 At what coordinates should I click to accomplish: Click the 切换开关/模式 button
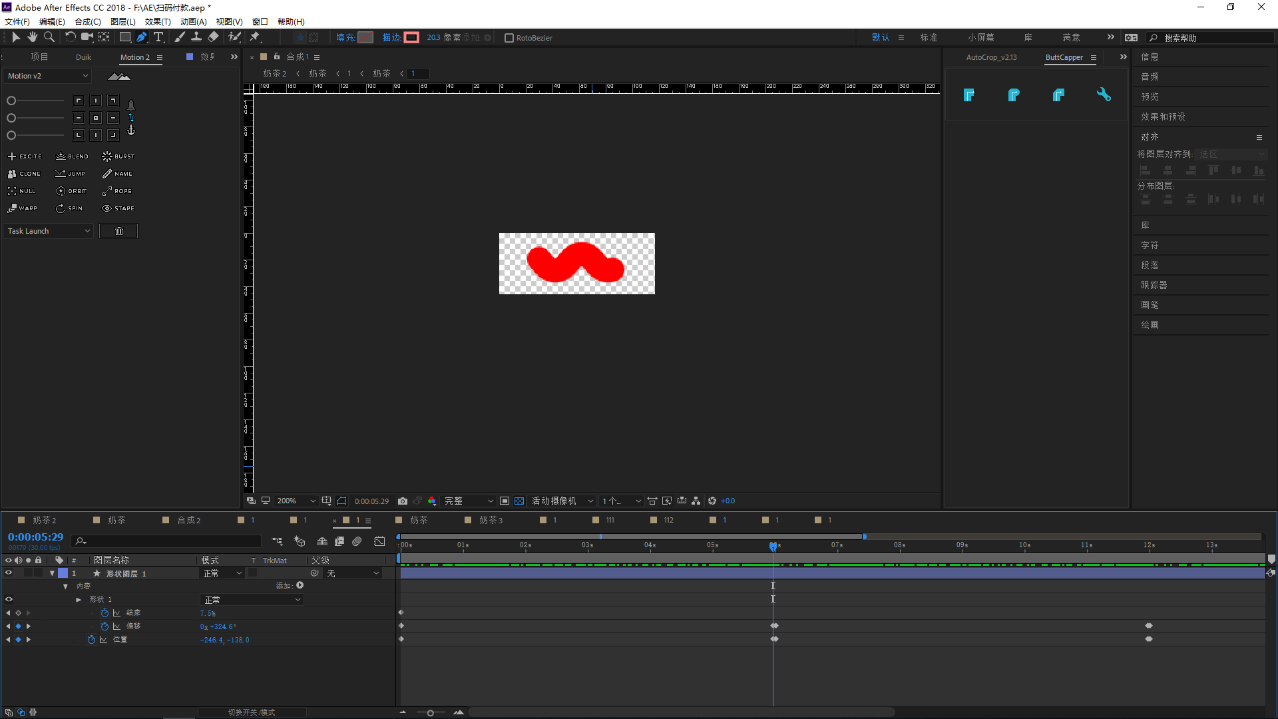pos(252,712)
